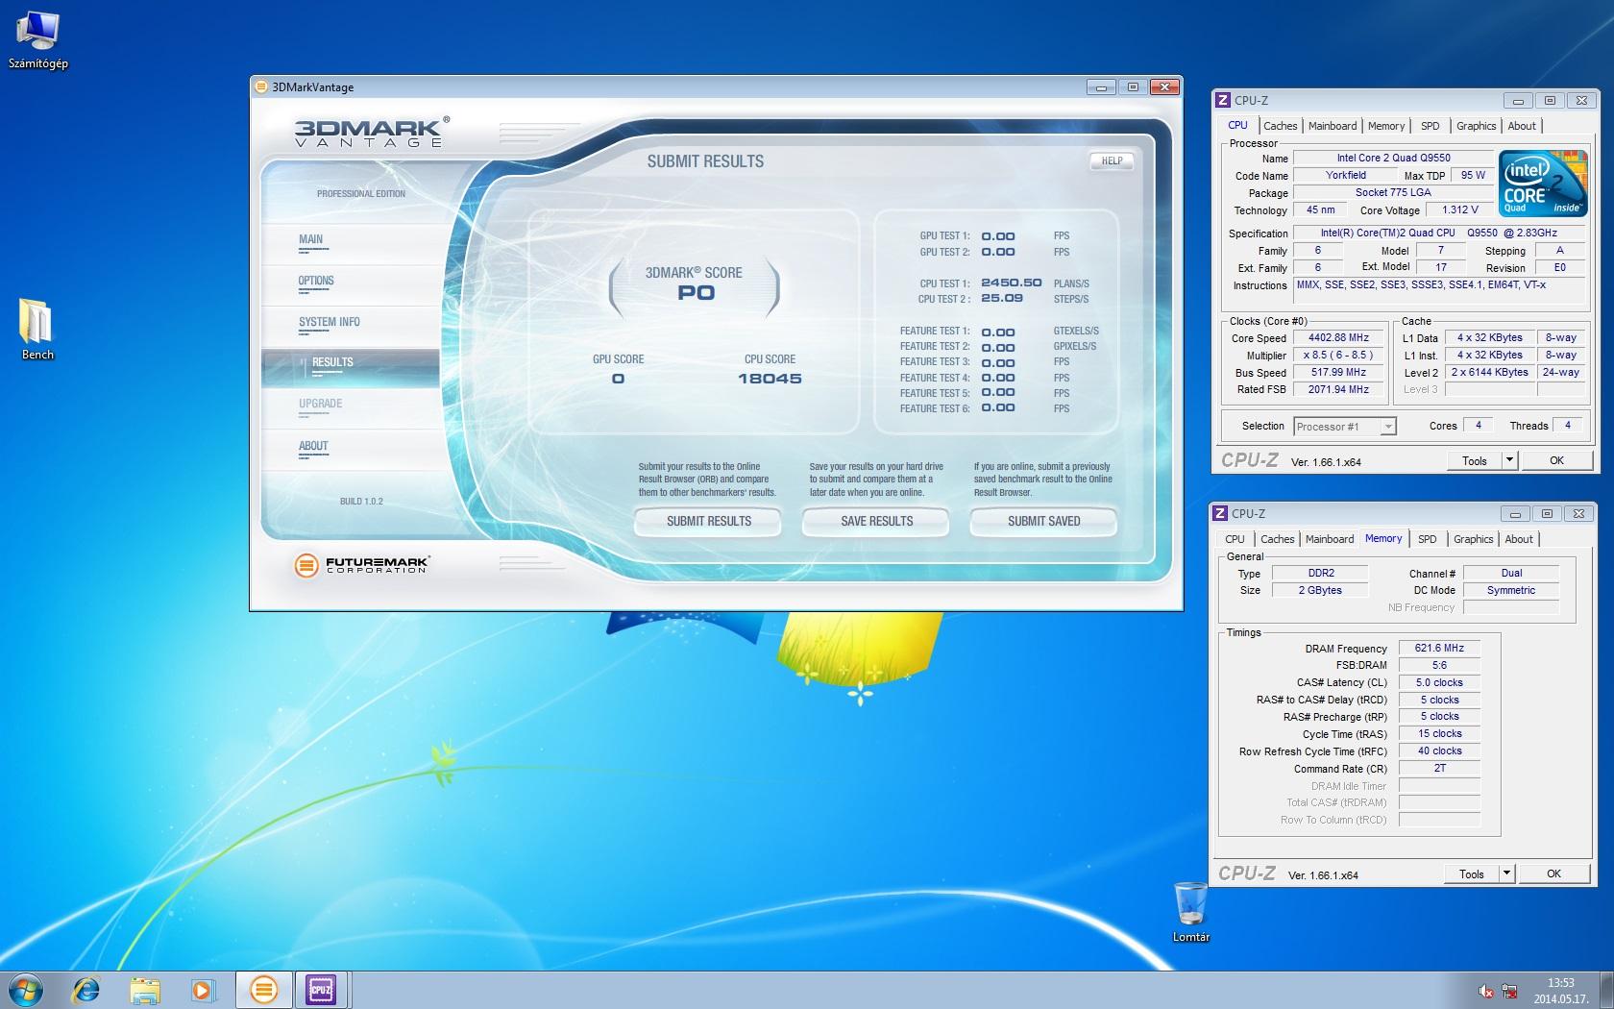
Task: Launch Internet Explorer from the taskbar
Action: coord(86,989)
